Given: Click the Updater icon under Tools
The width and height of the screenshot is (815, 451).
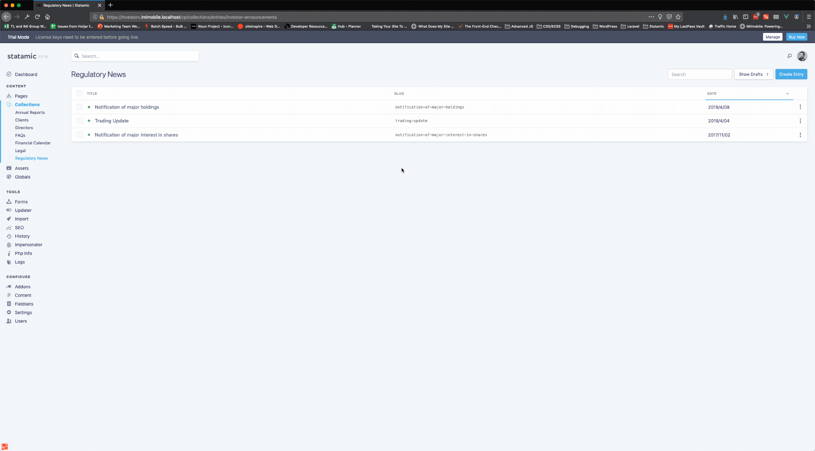Looking at the screenshot, I should tap(9, 210).
